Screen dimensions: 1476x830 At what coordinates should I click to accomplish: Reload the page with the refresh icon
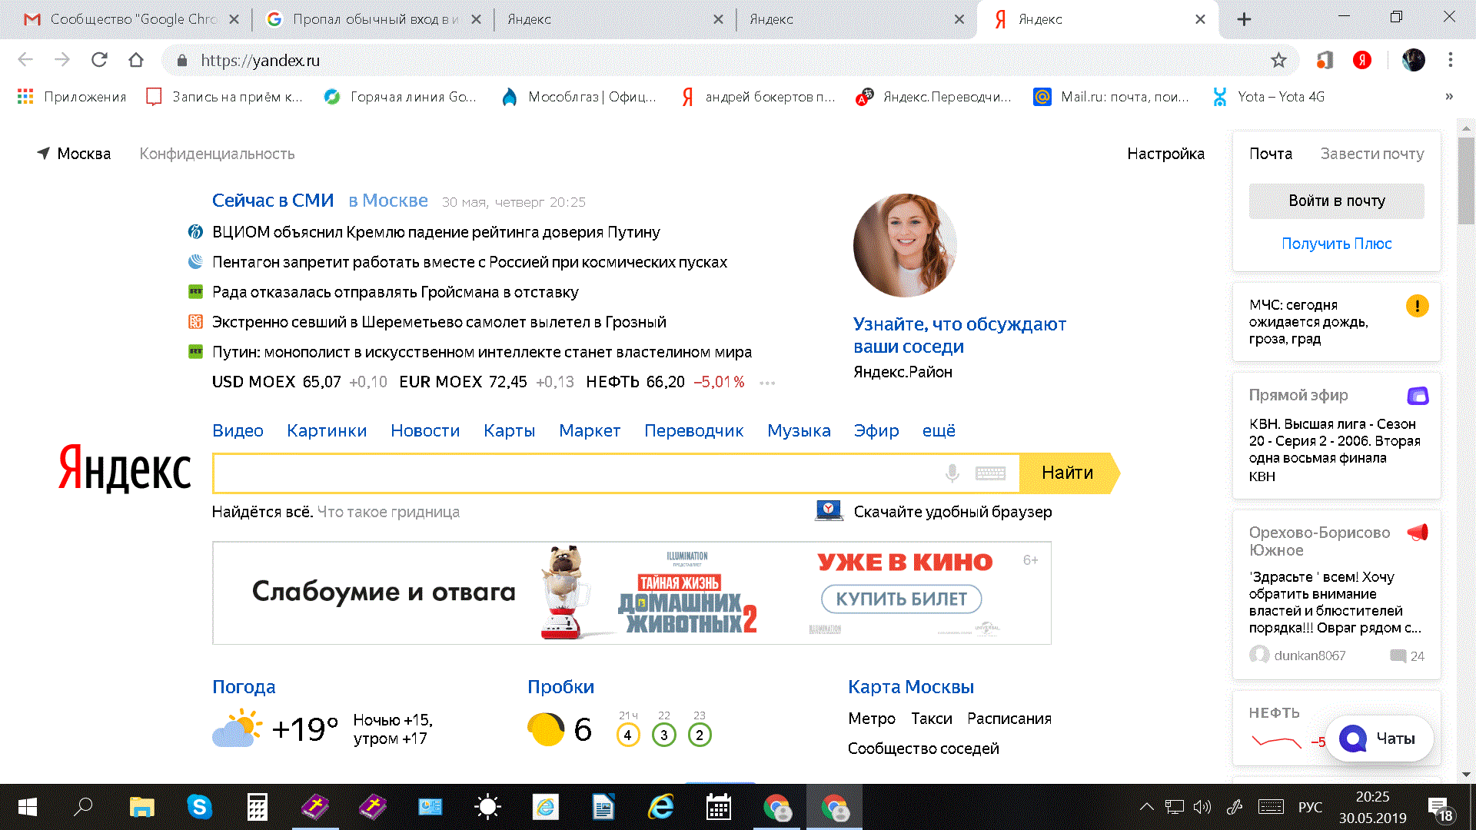click(x=99, y=60)
